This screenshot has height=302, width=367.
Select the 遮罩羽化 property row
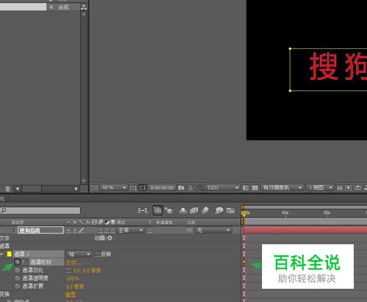click(x=33, y=270)
